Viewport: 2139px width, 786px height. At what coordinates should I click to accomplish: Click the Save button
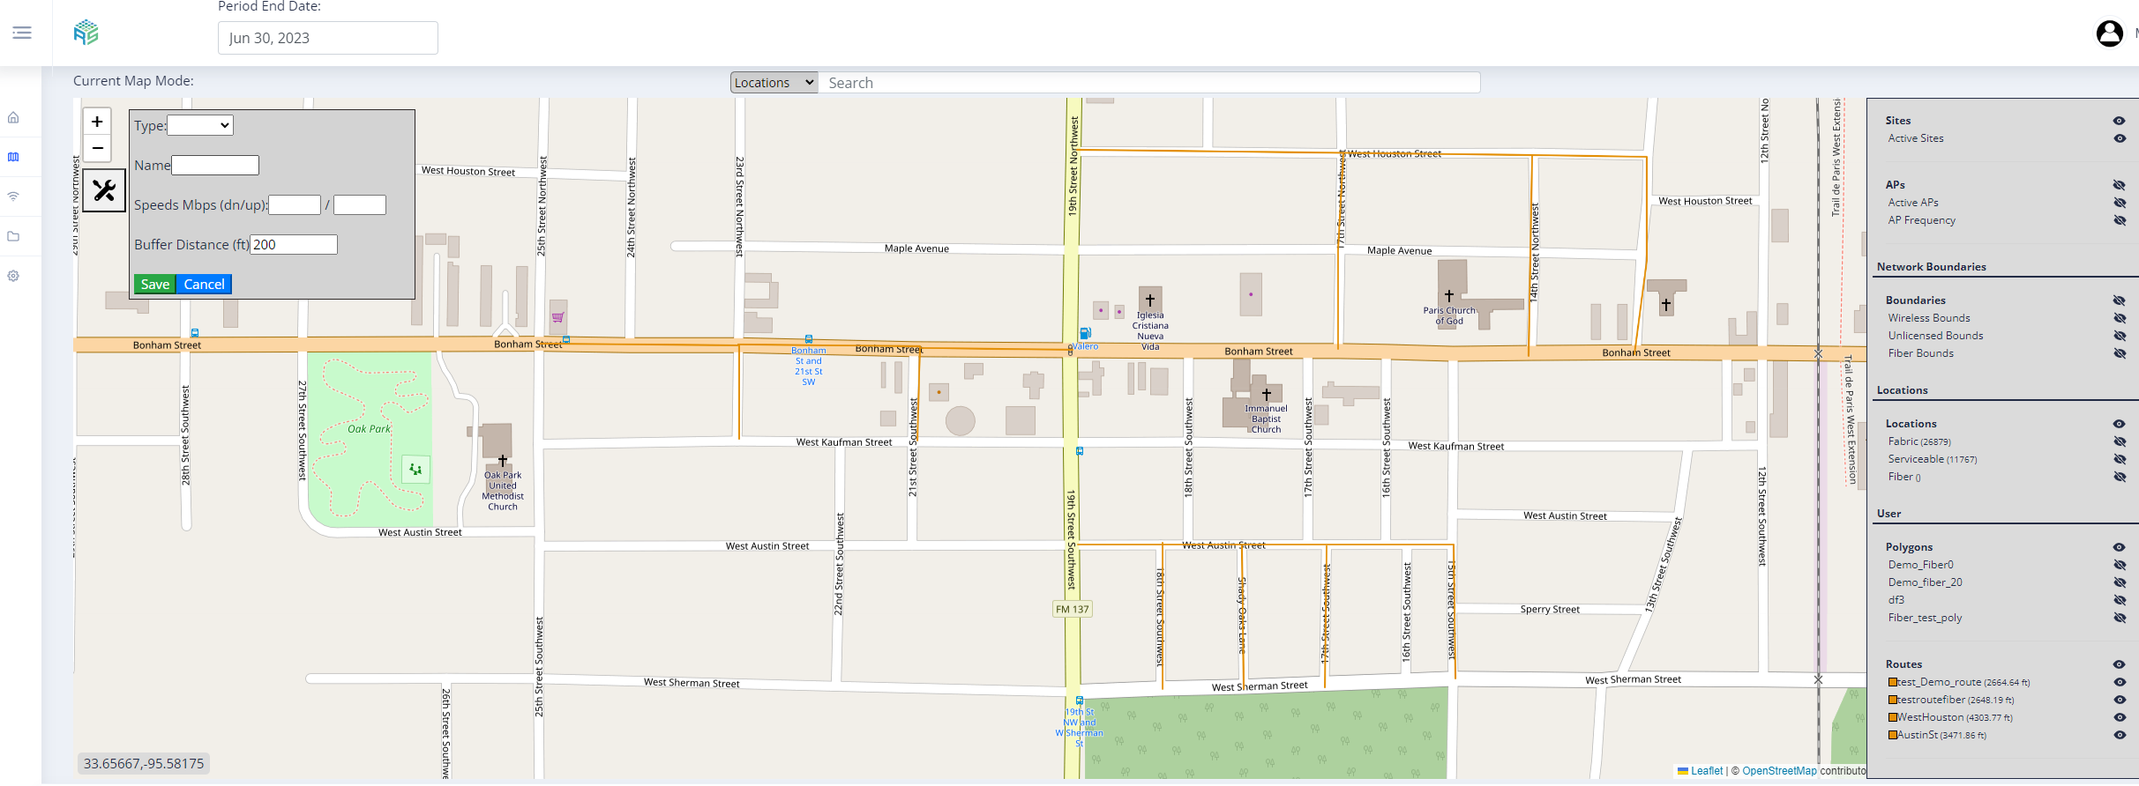click(155, 284)
